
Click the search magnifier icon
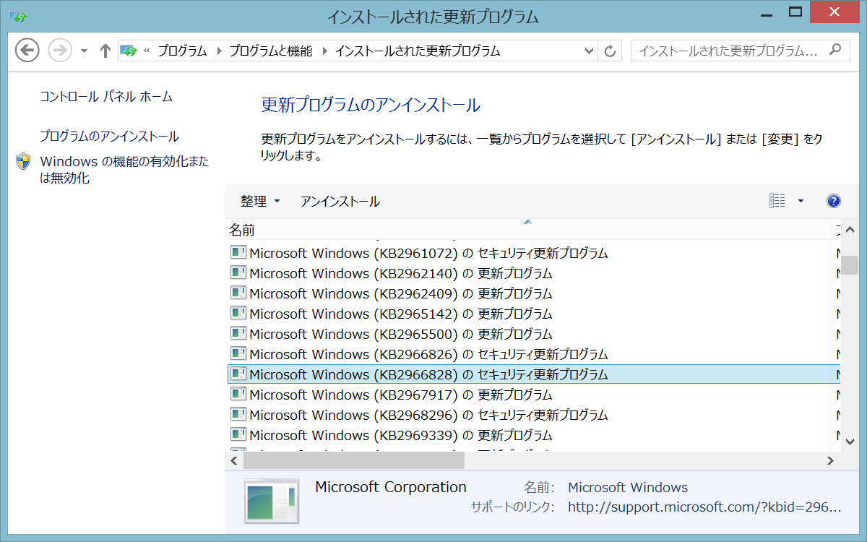[834, 51]
